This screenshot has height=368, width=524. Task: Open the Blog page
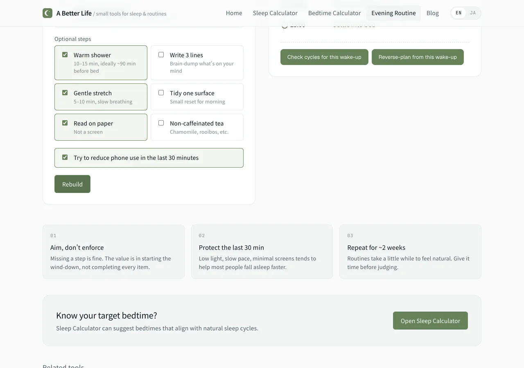tap(433, 13)
